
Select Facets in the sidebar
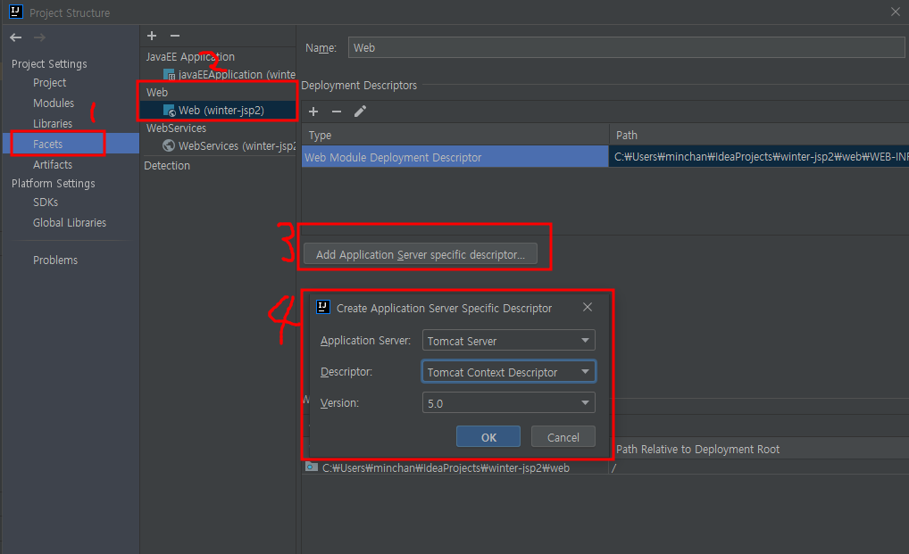tap(71, 144)
